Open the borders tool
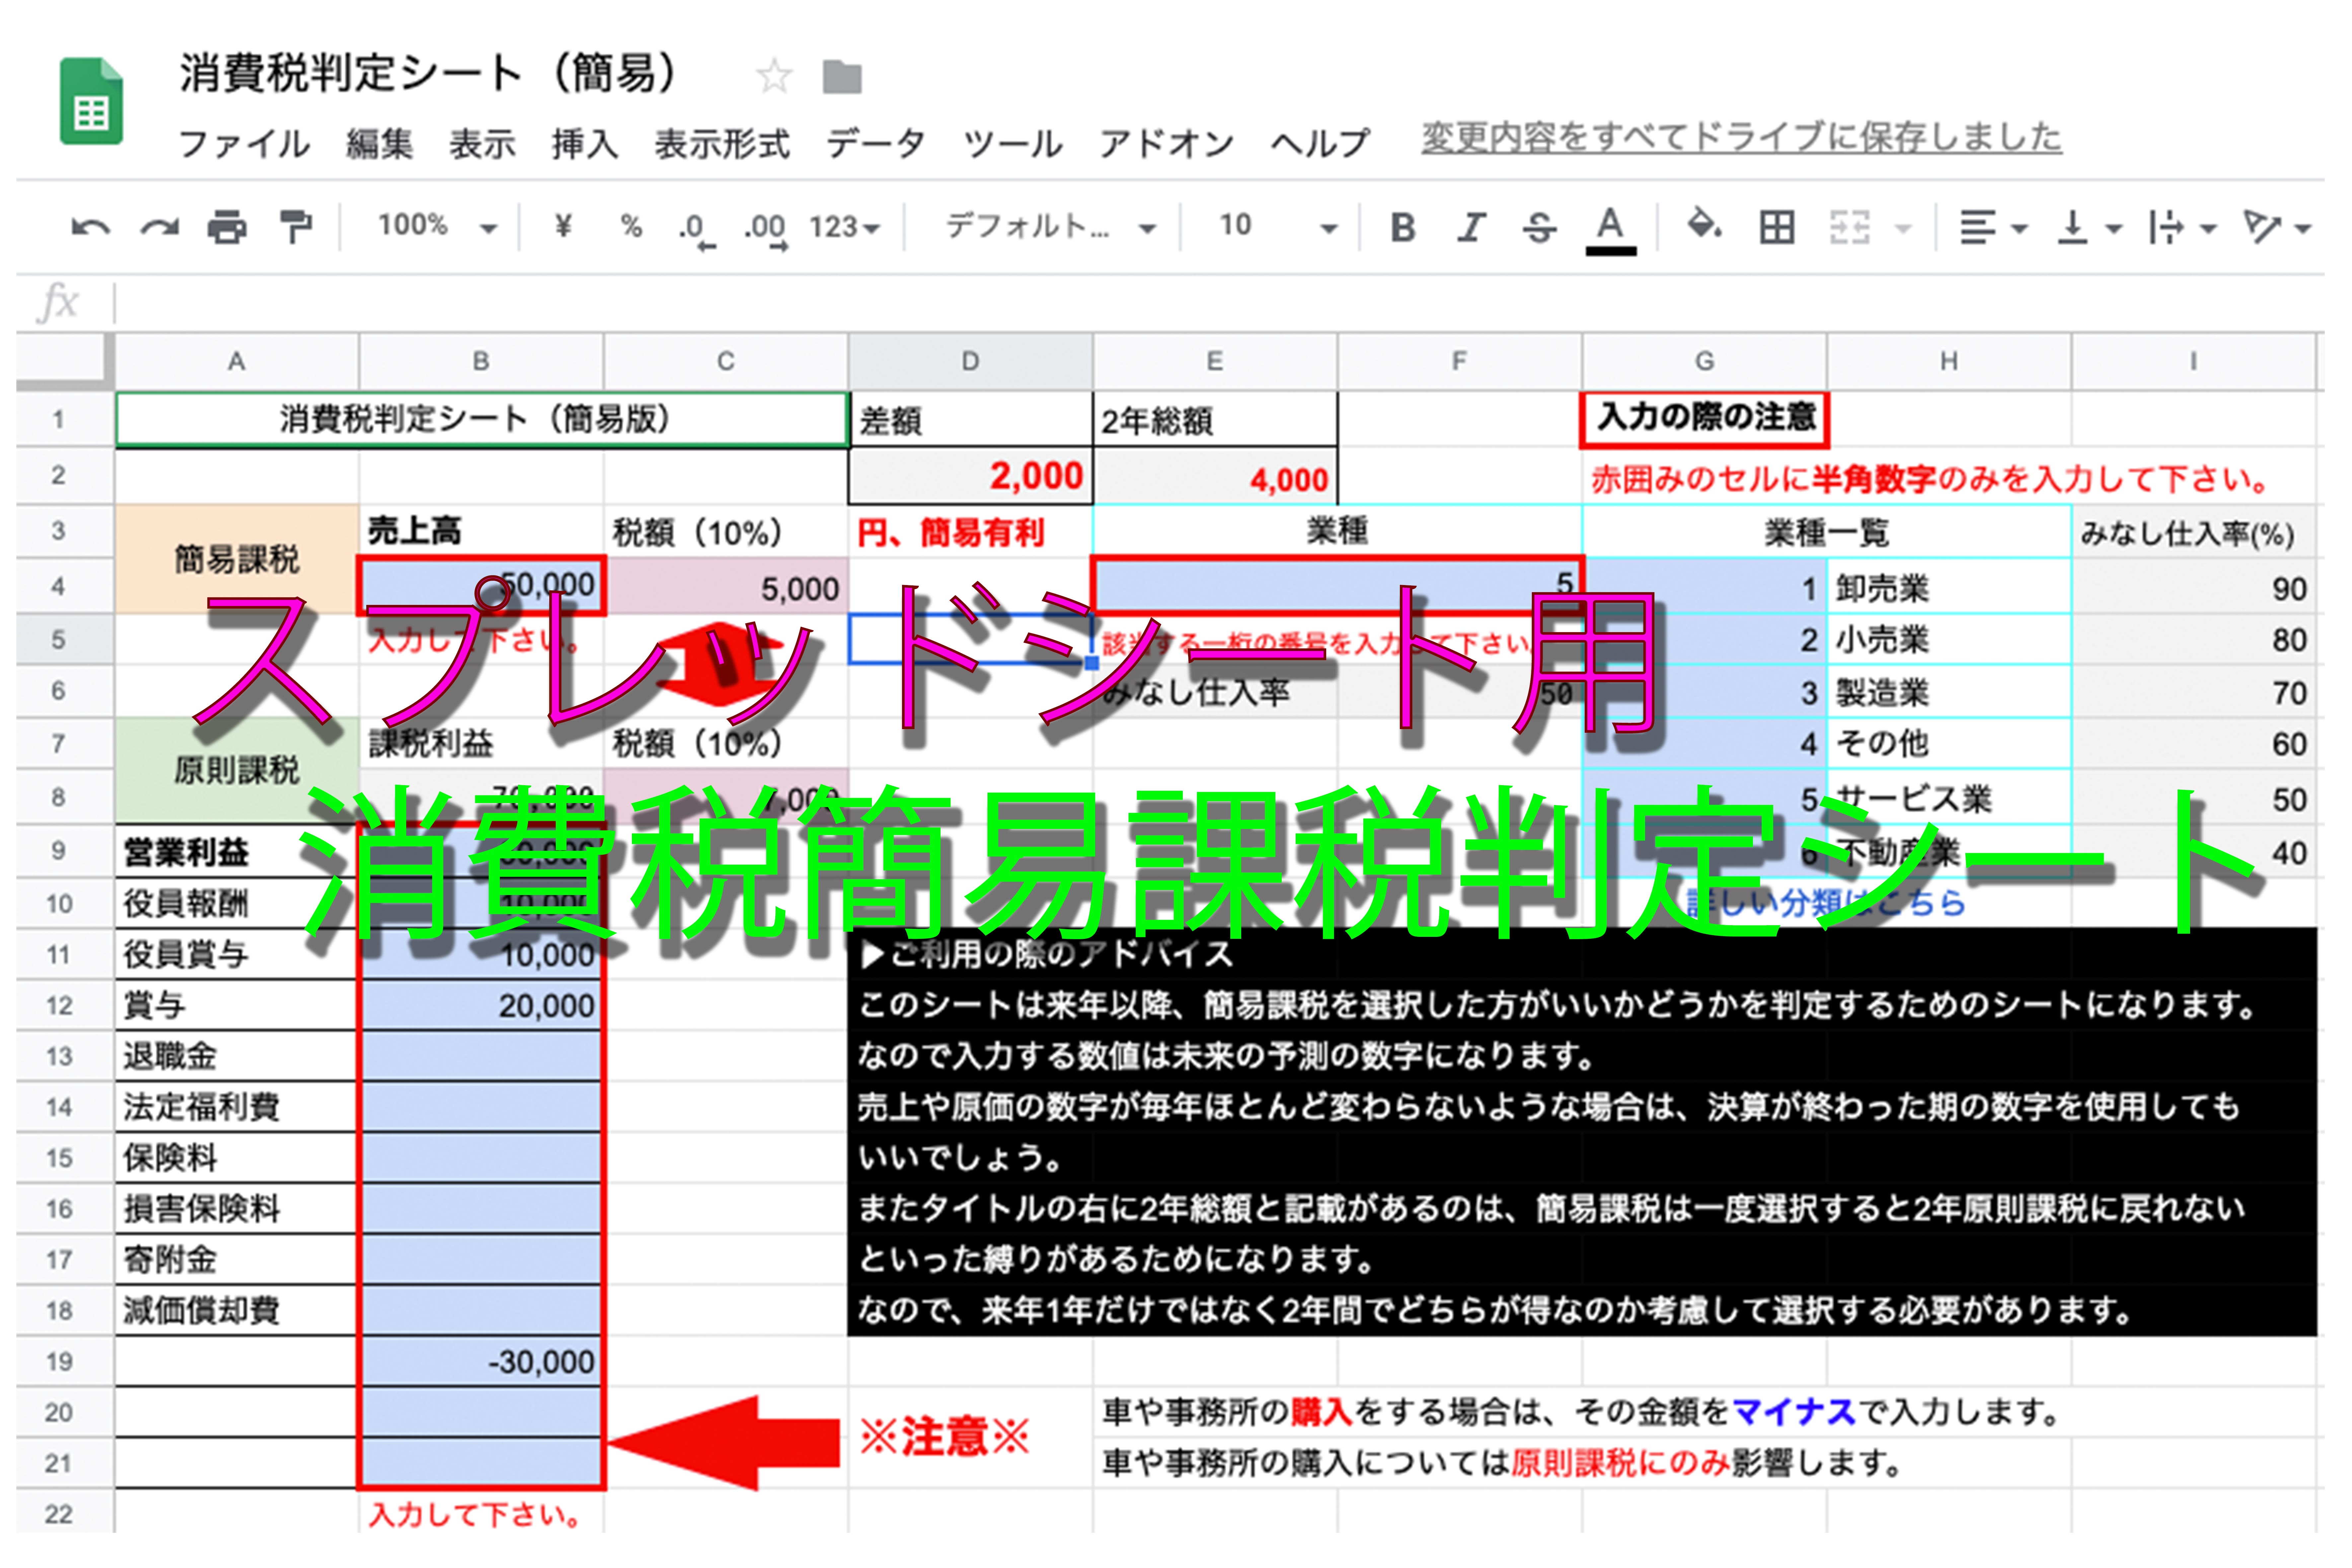This screenshot has width=2352, height=1568. coord(1777,228)
